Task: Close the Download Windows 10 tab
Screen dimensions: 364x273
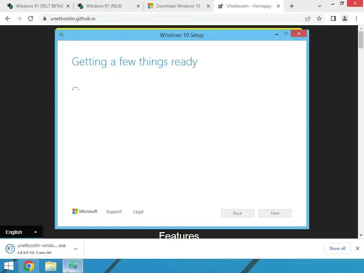Action: [x=208, y=6]
